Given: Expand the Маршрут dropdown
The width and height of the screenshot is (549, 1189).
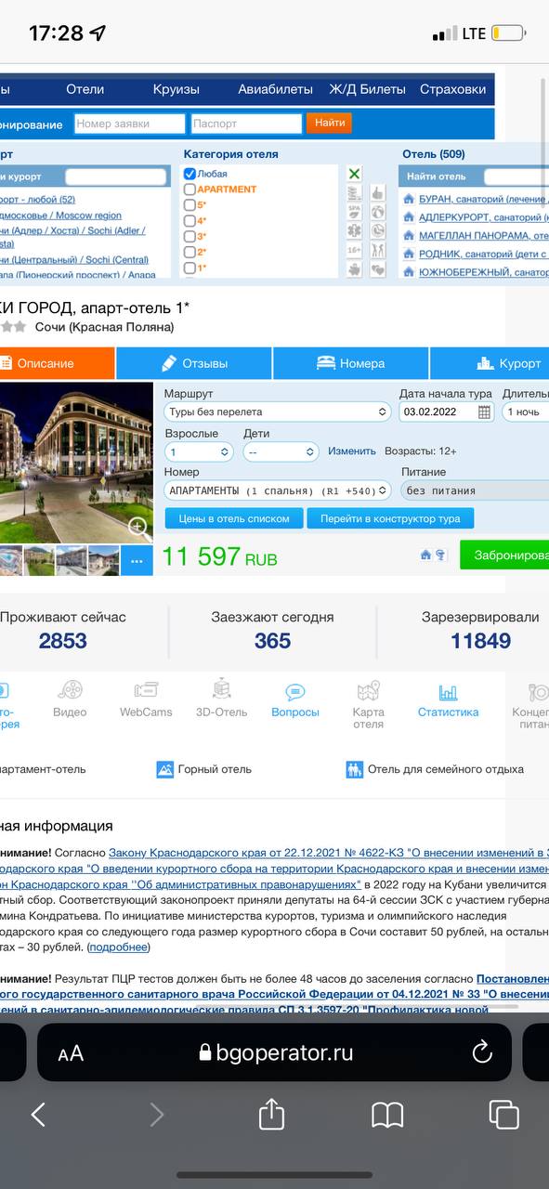Looking at the screenshot, I should (278, 412).
